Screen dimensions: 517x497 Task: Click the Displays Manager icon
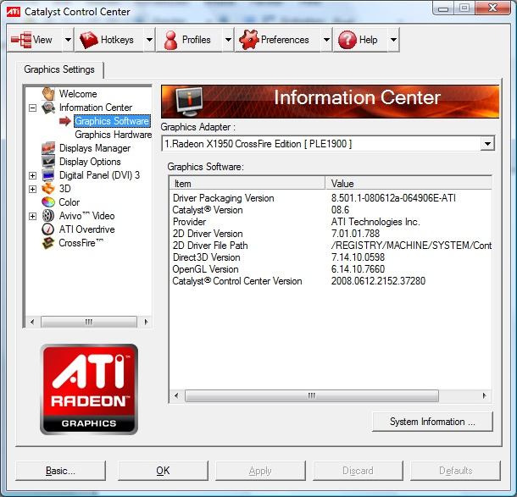coord(48,148)
